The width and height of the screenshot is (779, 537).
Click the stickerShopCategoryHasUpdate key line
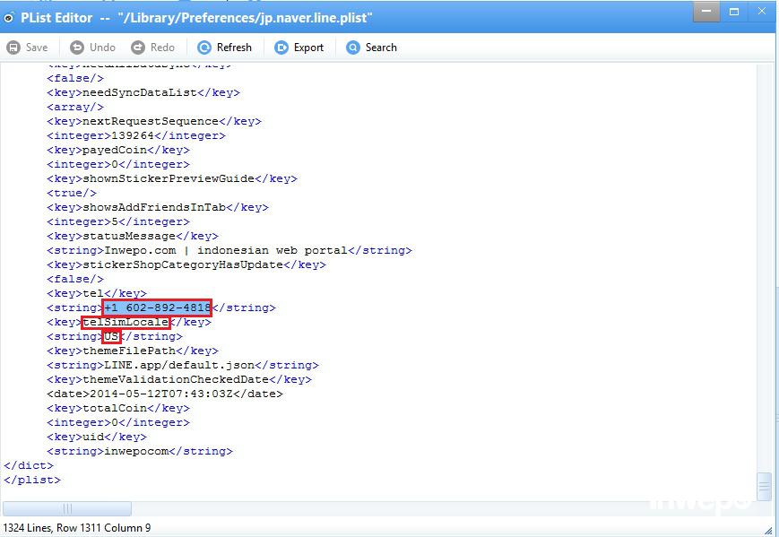pos(186,264)
